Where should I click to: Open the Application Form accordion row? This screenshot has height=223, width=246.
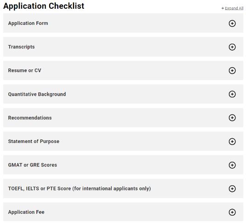[123, 23]
